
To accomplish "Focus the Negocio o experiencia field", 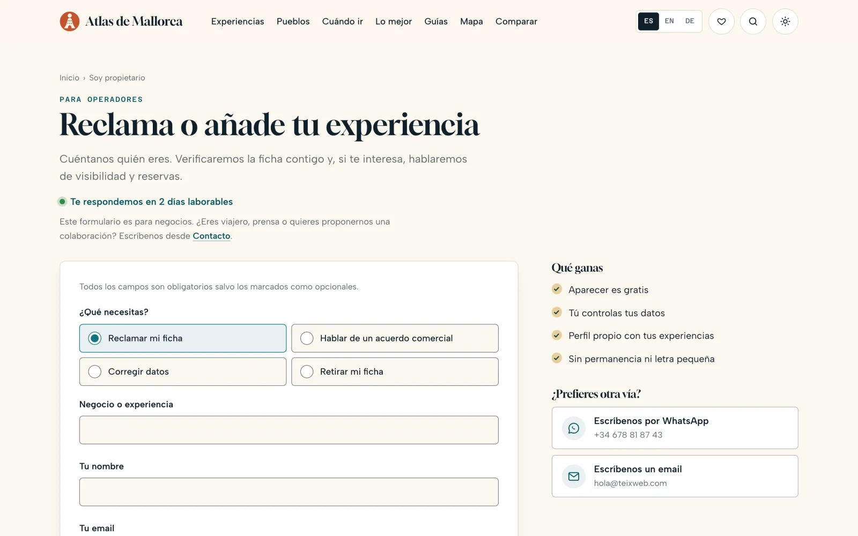I will point(289,430).
